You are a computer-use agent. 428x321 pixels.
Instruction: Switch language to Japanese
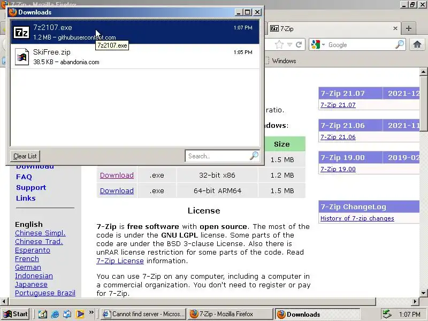tap(31, 285)
